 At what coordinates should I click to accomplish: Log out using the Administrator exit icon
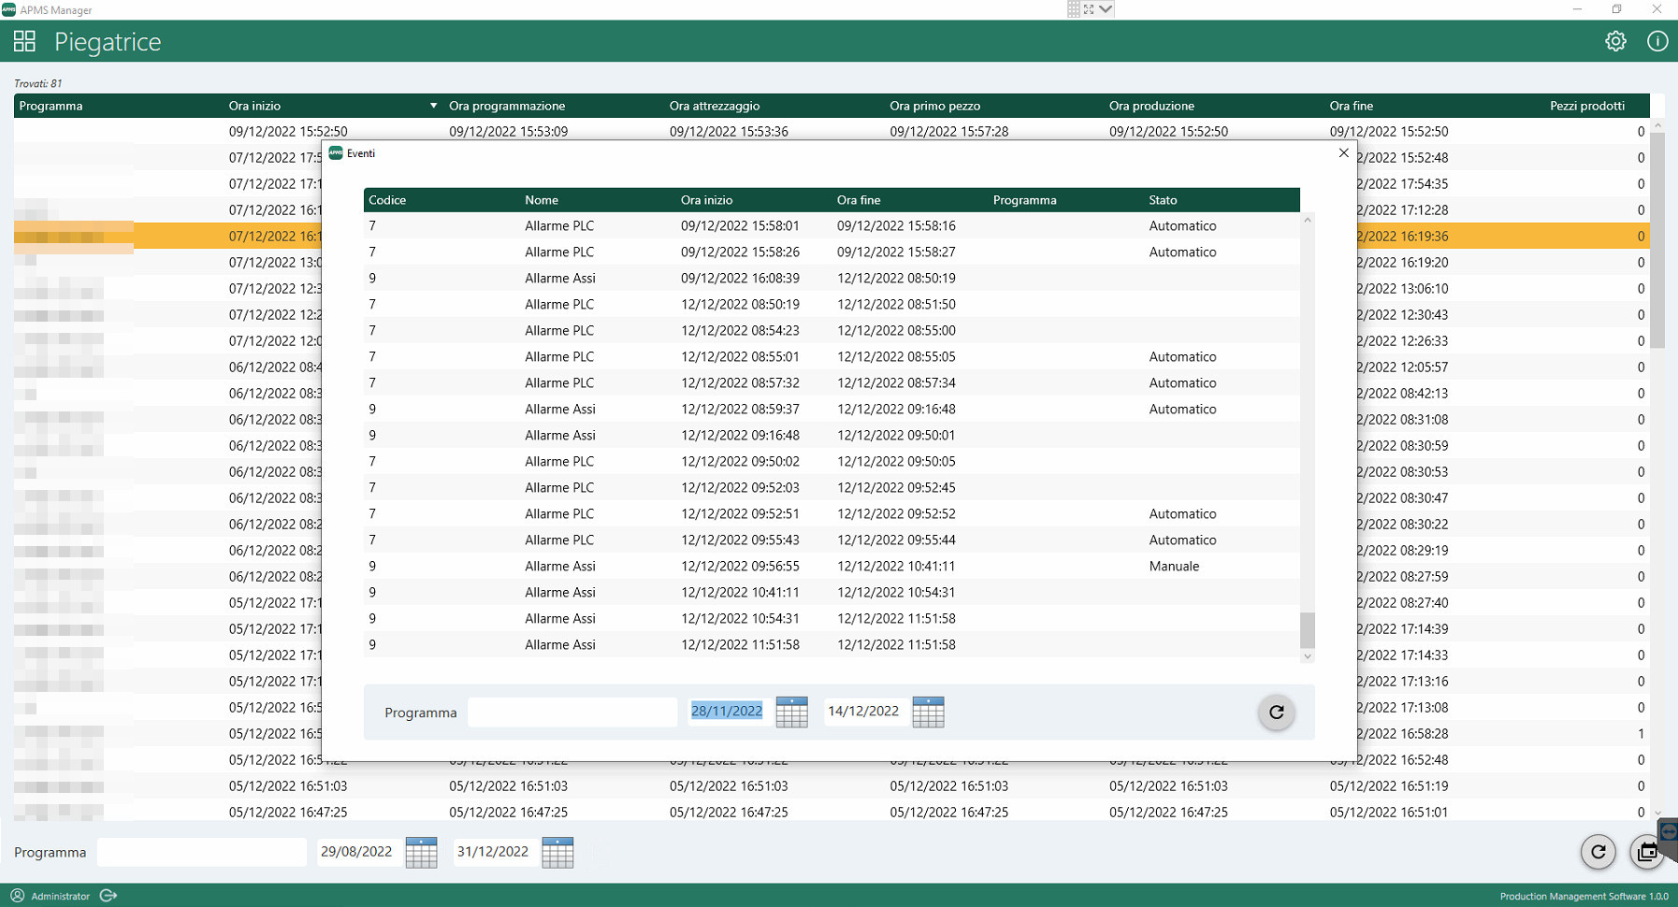tap(108, 896)
